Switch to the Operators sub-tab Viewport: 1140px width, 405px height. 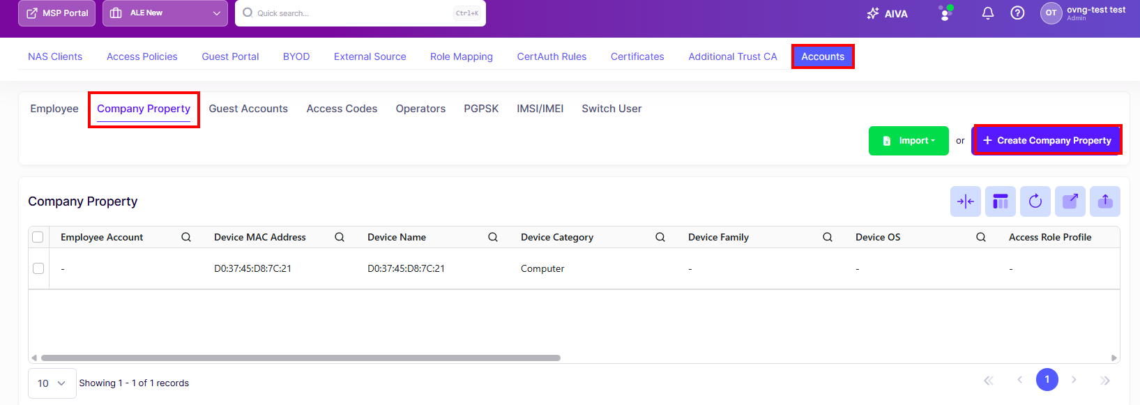tap(420, 109)
